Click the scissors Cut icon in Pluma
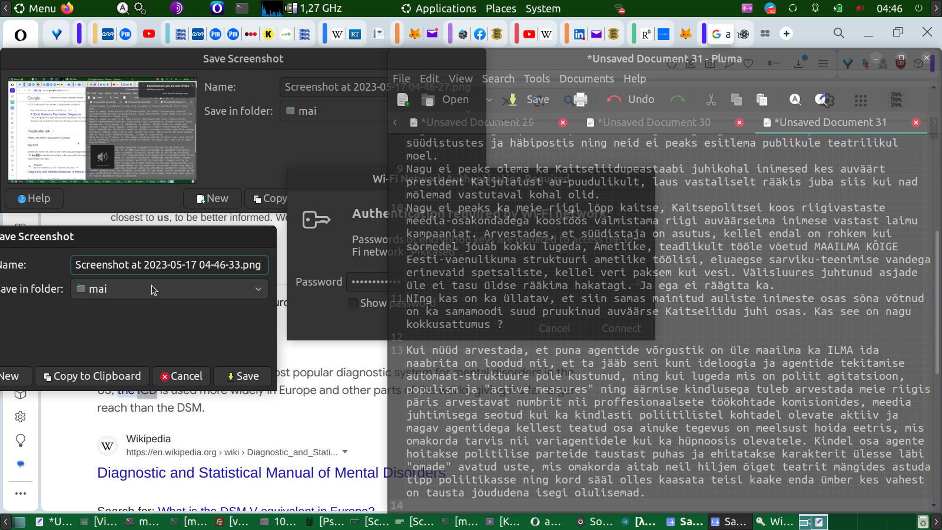This screenshot has width=942, height=530. pyautogui.click(x=711, y=100)
